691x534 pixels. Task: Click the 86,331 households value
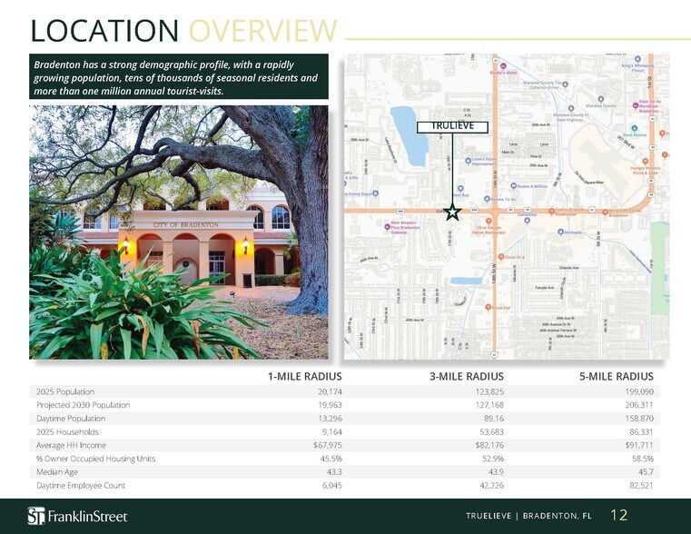[641, 431]
